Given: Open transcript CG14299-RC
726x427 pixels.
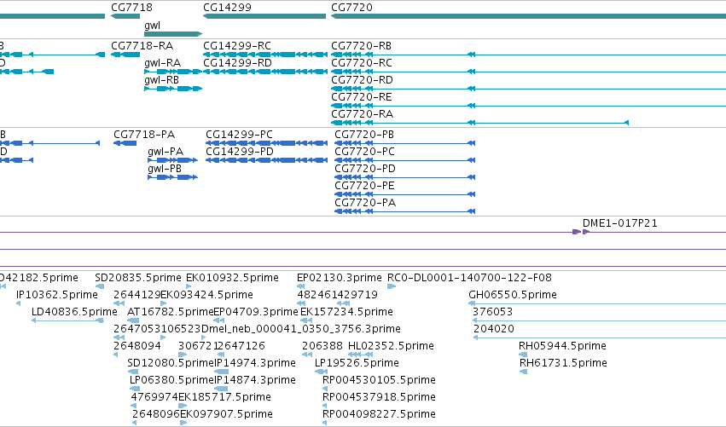Looking at the screenshot, I should point(237,46).
